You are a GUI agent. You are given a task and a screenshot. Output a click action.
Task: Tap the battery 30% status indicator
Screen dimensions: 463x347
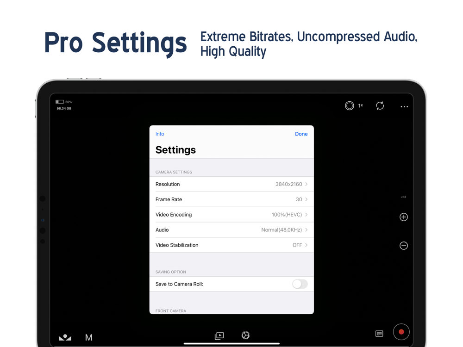tap(63, 102)
